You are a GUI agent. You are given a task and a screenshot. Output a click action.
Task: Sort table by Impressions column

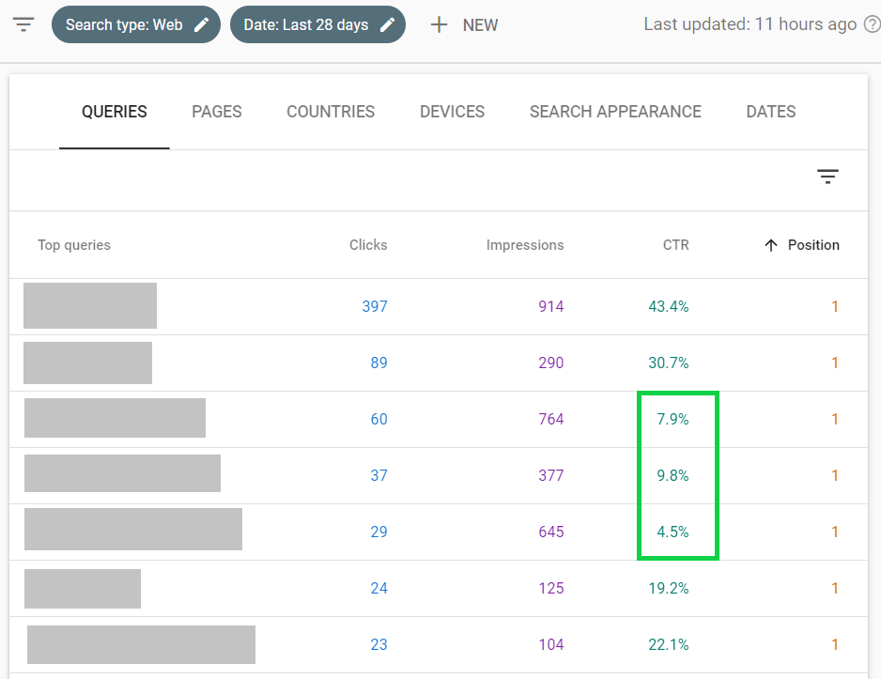525,245
